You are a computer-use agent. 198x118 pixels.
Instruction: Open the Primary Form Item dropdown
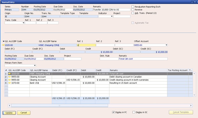pyautogui.click(x=35, y=66)
